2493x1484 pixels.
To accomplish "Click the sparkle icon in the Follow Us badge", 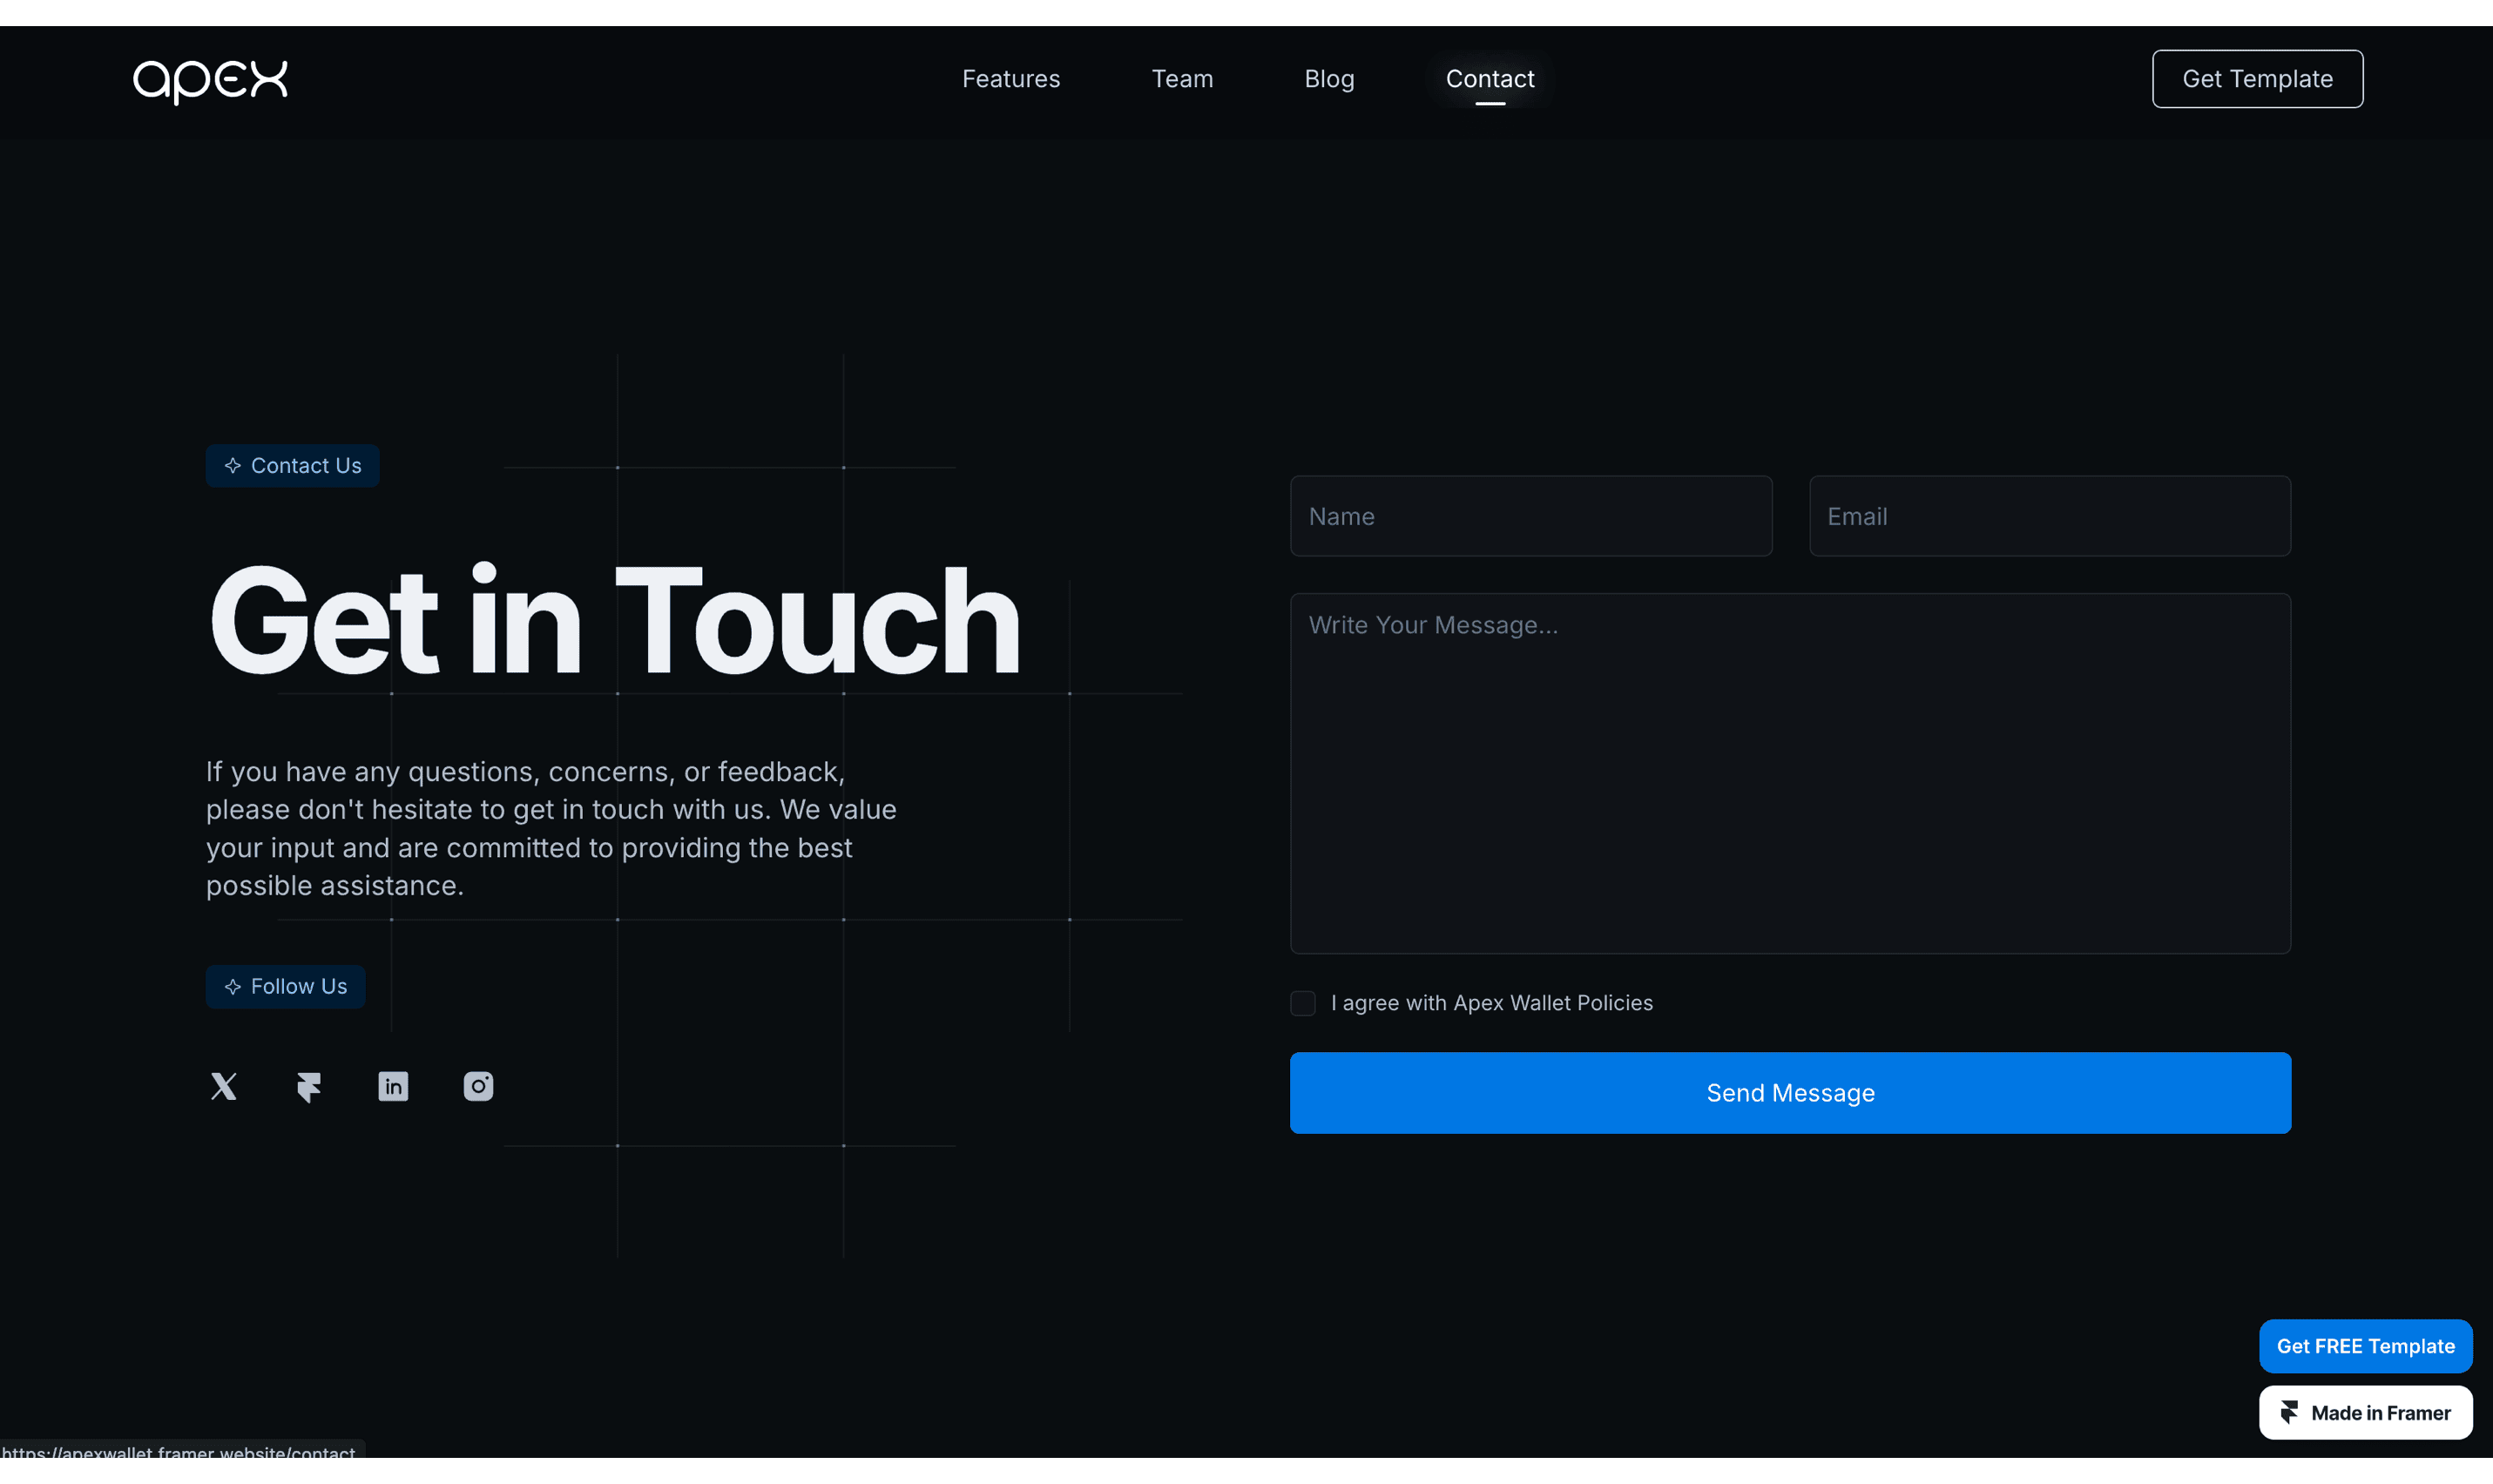I will pos(233,987).
